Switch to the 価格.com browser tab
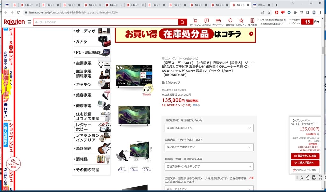326x192 pixels. pos(262,5)
